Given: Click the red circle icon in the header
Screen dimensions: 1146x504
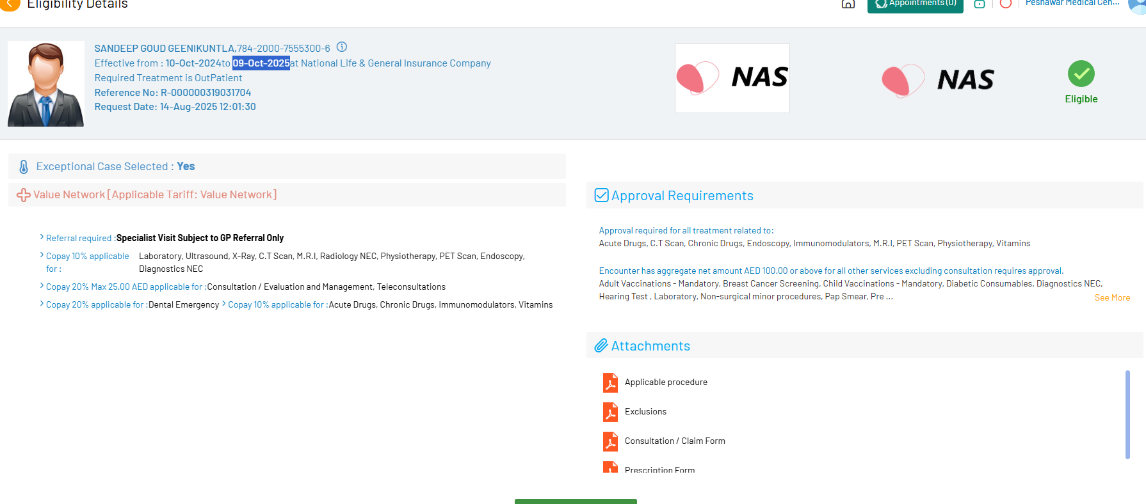Looking at the screenshot, I should click(1006, 4).
